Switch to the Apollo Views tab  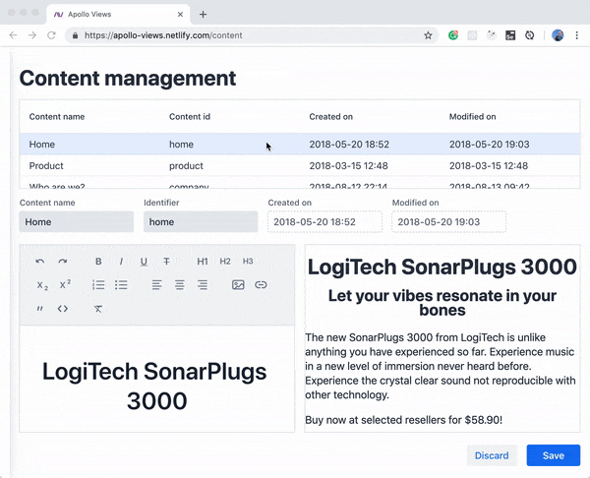point(119,15)
